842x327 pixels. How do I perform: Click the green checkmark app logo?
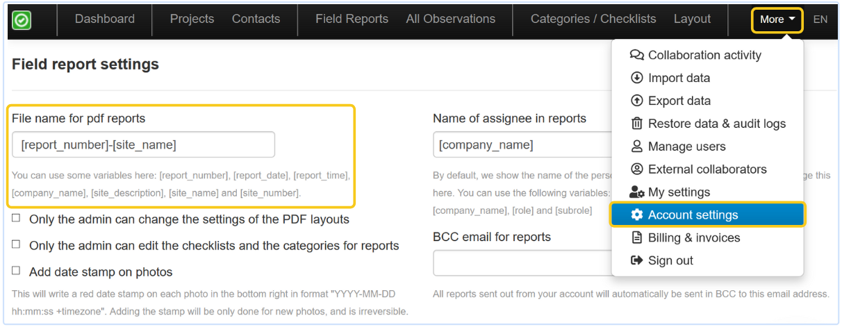[x=22, y=20]
